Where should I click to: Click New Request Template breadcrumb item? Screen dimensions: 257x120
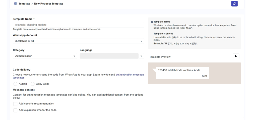49,4
